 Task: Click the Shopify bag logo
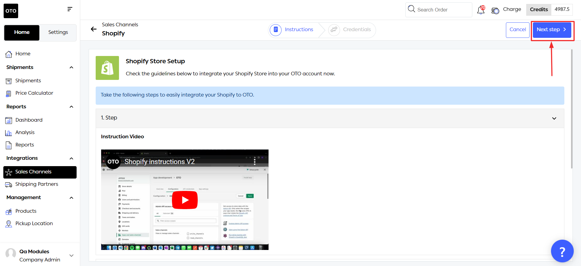coord(107,68)
